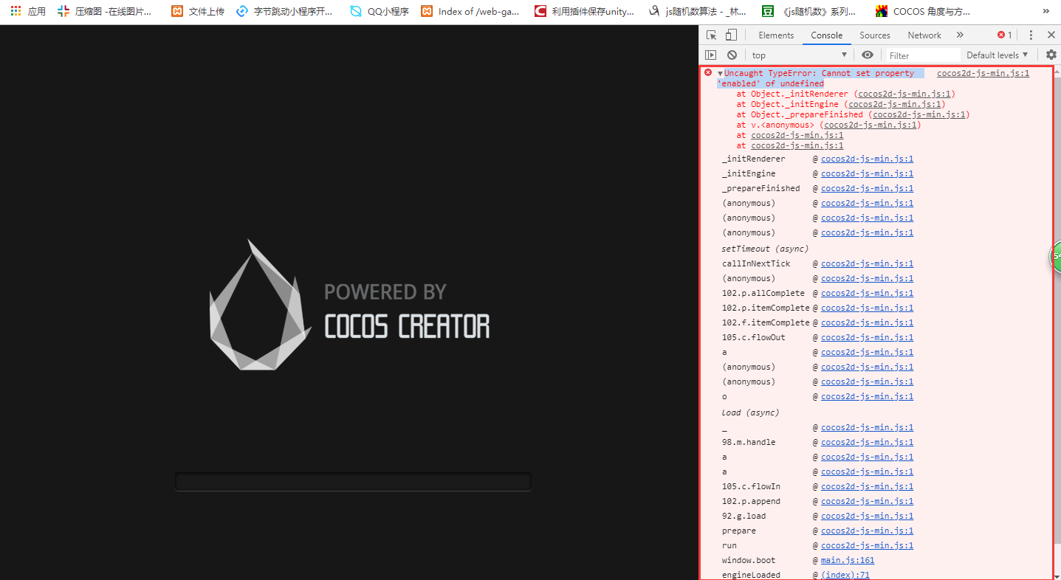Open the top context dropdown
This screenshot has width=1061, height=580.
click(800, 55)
